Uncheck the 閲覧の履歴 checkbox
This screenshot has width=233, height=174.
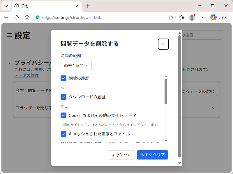tap(63, 78)
